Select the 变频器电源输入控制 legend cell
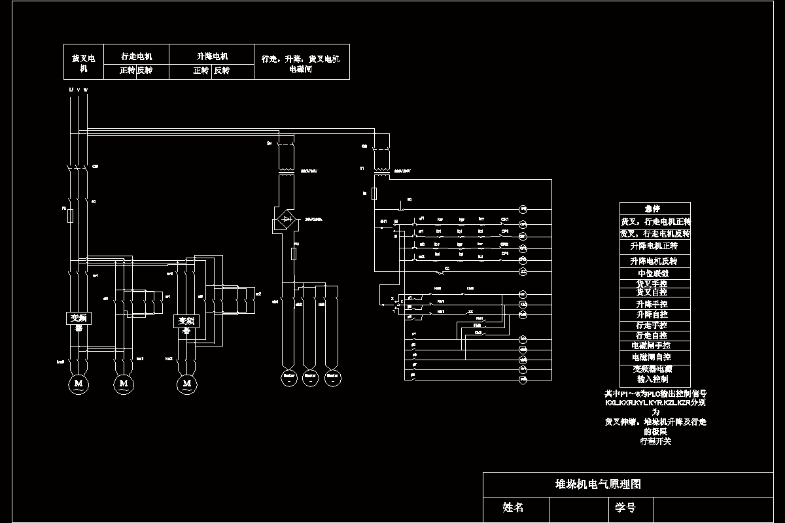785x523 pixels. (x=655, y=375)
